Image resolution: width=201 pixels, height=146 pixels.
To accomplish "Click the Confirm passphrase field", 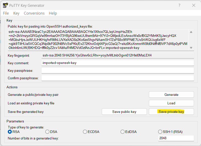I will pyautogui.click(x=118, y=78).
